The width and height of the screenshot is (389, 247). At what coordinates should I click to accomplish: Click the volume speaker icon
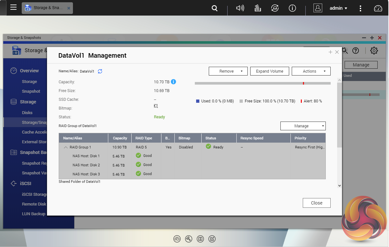[x=240, y=8]
